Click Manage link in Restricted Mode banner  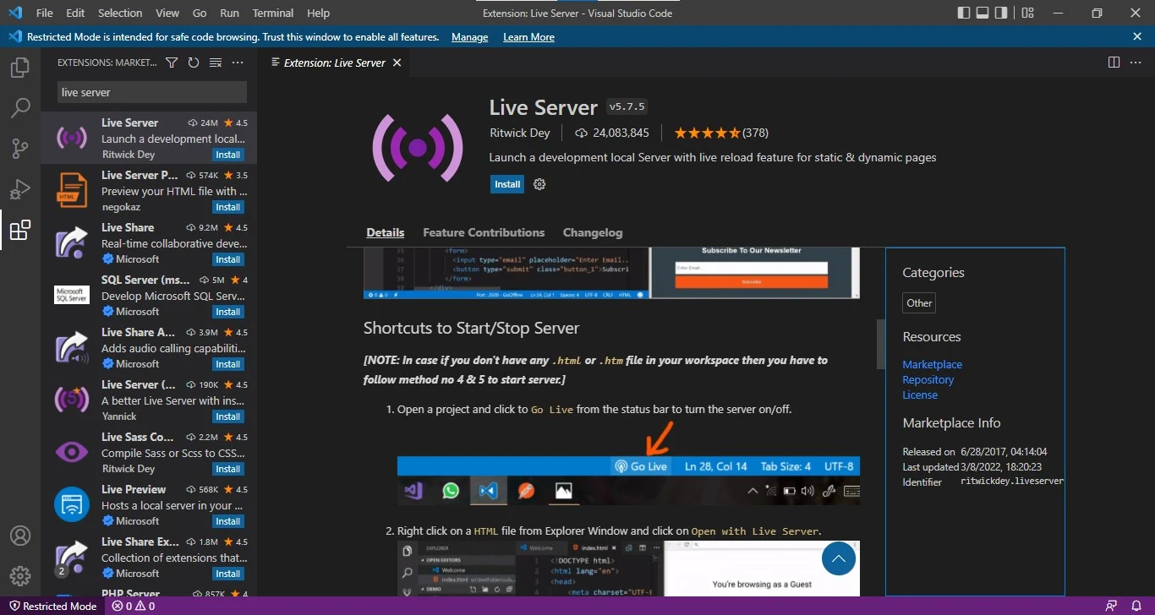click(469, 37)
